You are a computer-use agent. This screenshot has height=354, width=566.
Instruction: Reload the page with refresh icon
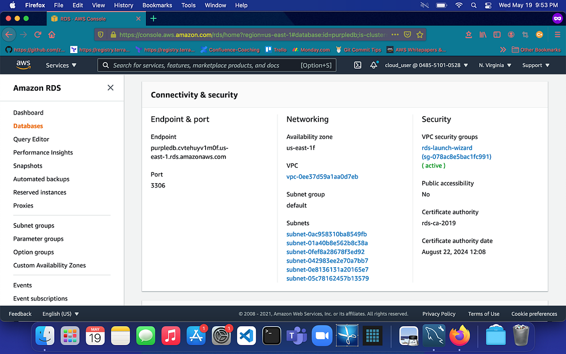pos(38,35)
